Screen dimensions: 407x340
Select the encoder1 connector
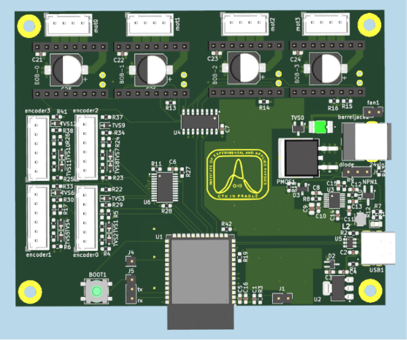point(38,217)
